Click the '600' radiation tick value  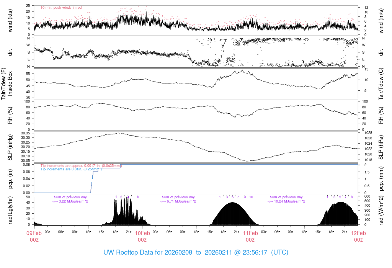(367, 196)
